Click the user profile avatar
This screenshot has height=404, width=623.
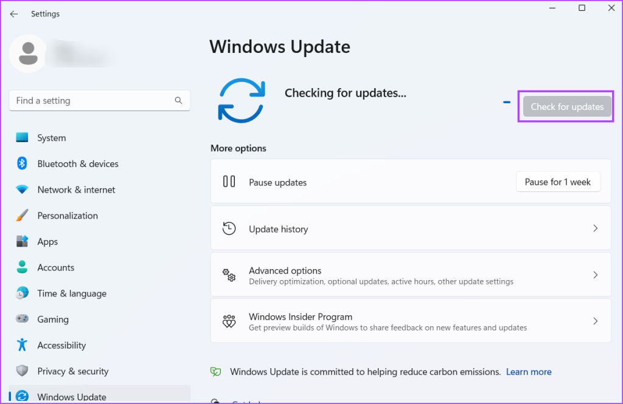point(28,53)
